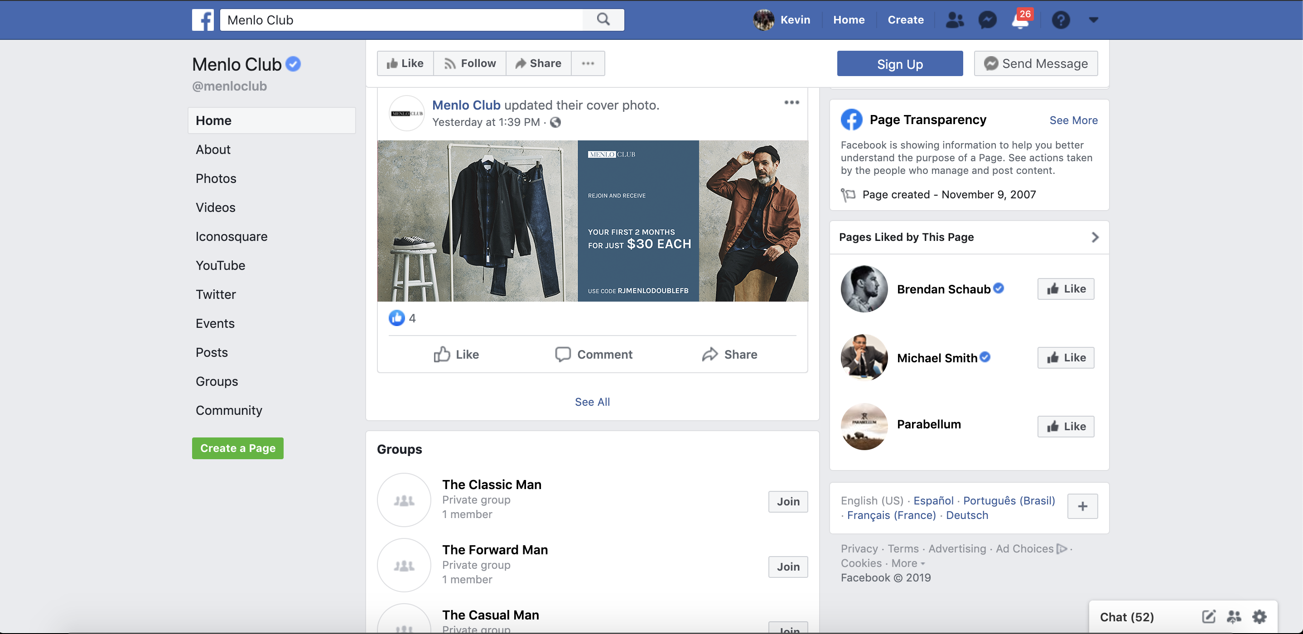Open the Groups tab in sidebar
The width and height of the screenshot is (1303, 634).
[217, 381]
